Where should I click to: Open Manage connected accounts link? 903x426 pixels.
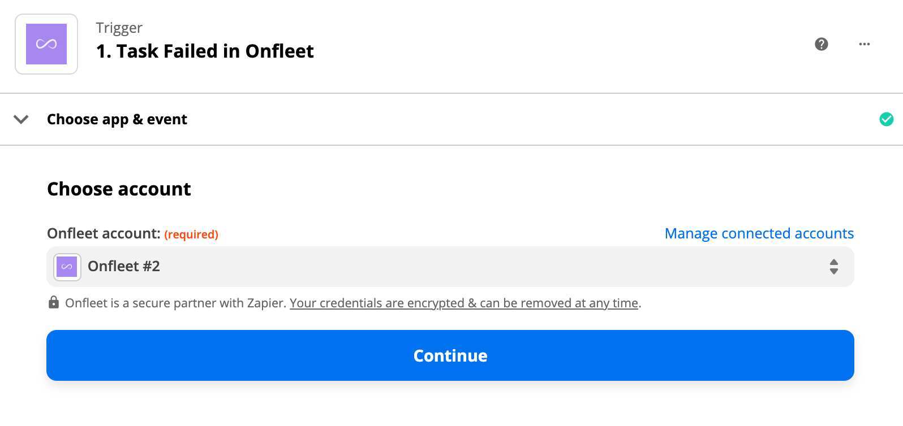[759, 233]
